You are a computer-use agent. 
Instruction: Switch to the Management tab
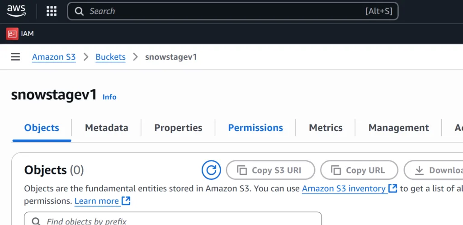point(399,128)
